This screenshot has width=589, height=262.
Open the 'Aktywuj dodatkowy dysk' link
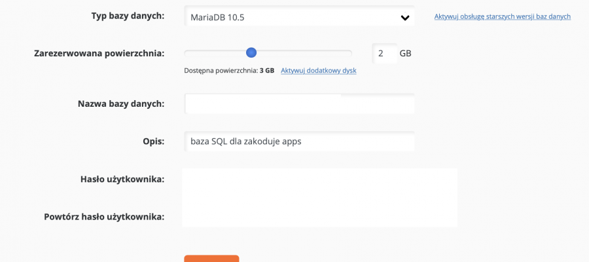pyautogui.click(x=319, y=70)
